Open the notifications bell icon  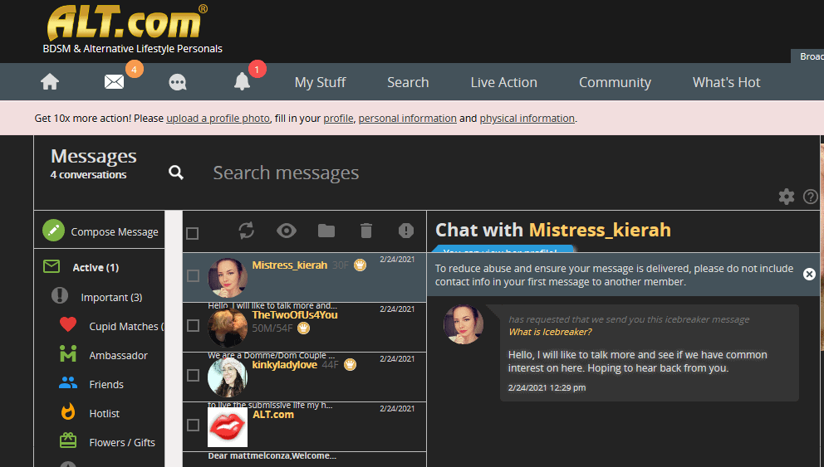click(242, 81)
